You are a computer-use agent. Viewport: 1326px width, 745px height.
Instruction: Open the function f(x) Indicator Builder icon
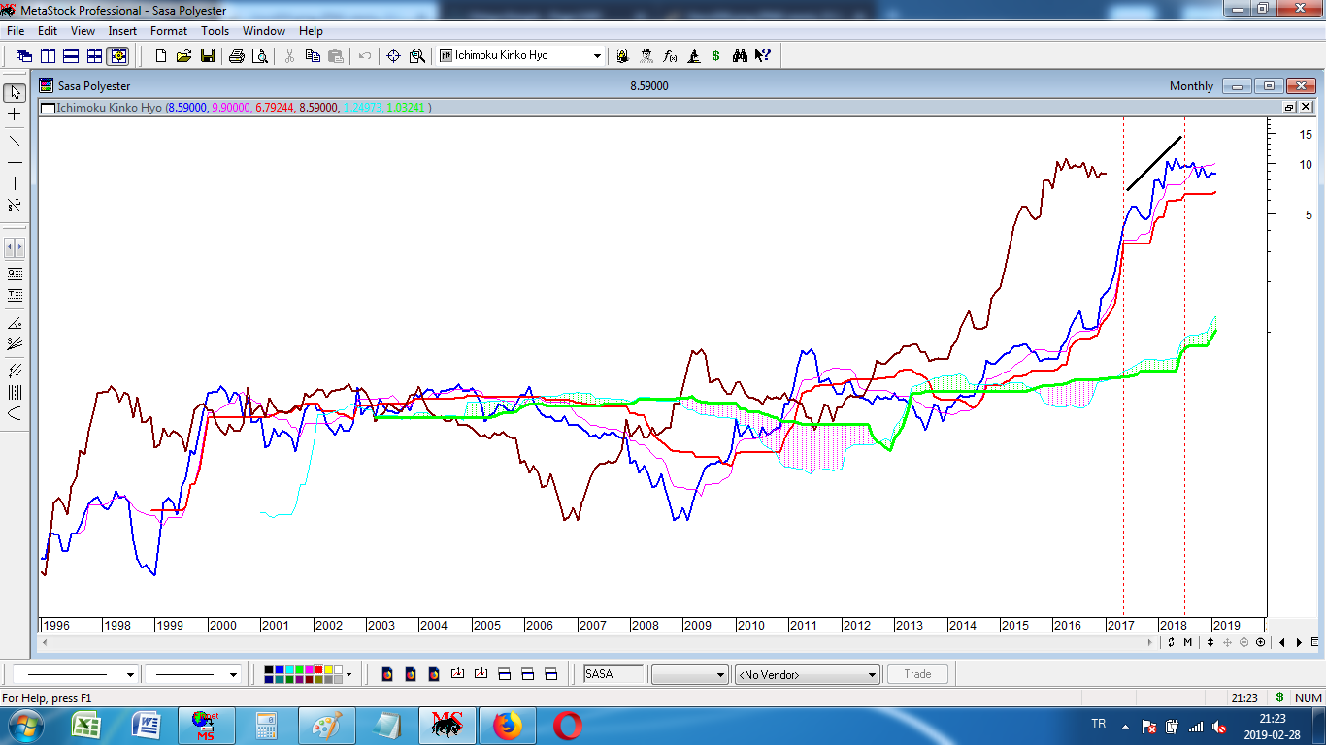[669, 56]
